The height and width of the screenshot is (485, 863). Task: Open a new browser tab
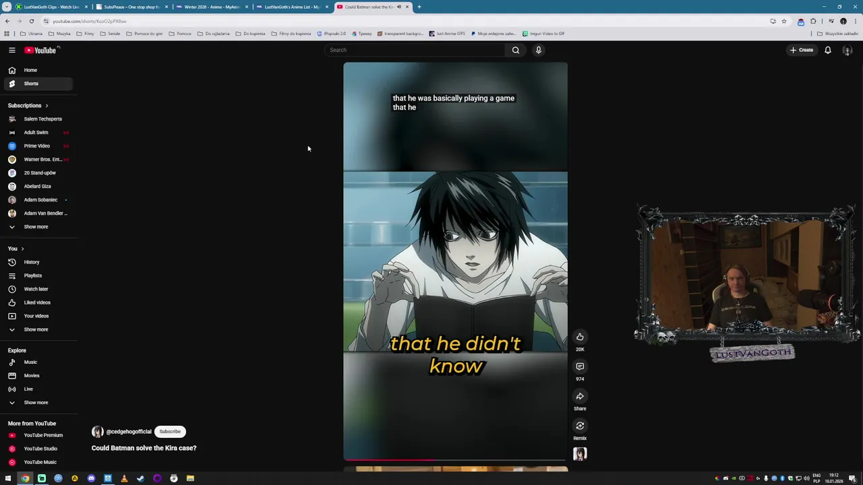[x=419, y=7]
